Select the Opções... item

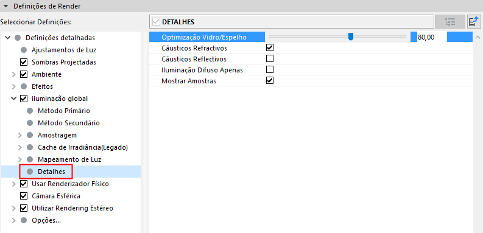click(46, 220)
